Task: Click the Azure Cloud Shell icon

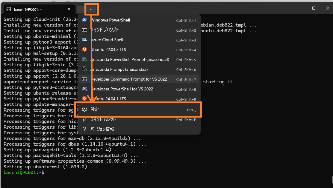Action: [x=84, y=40]
